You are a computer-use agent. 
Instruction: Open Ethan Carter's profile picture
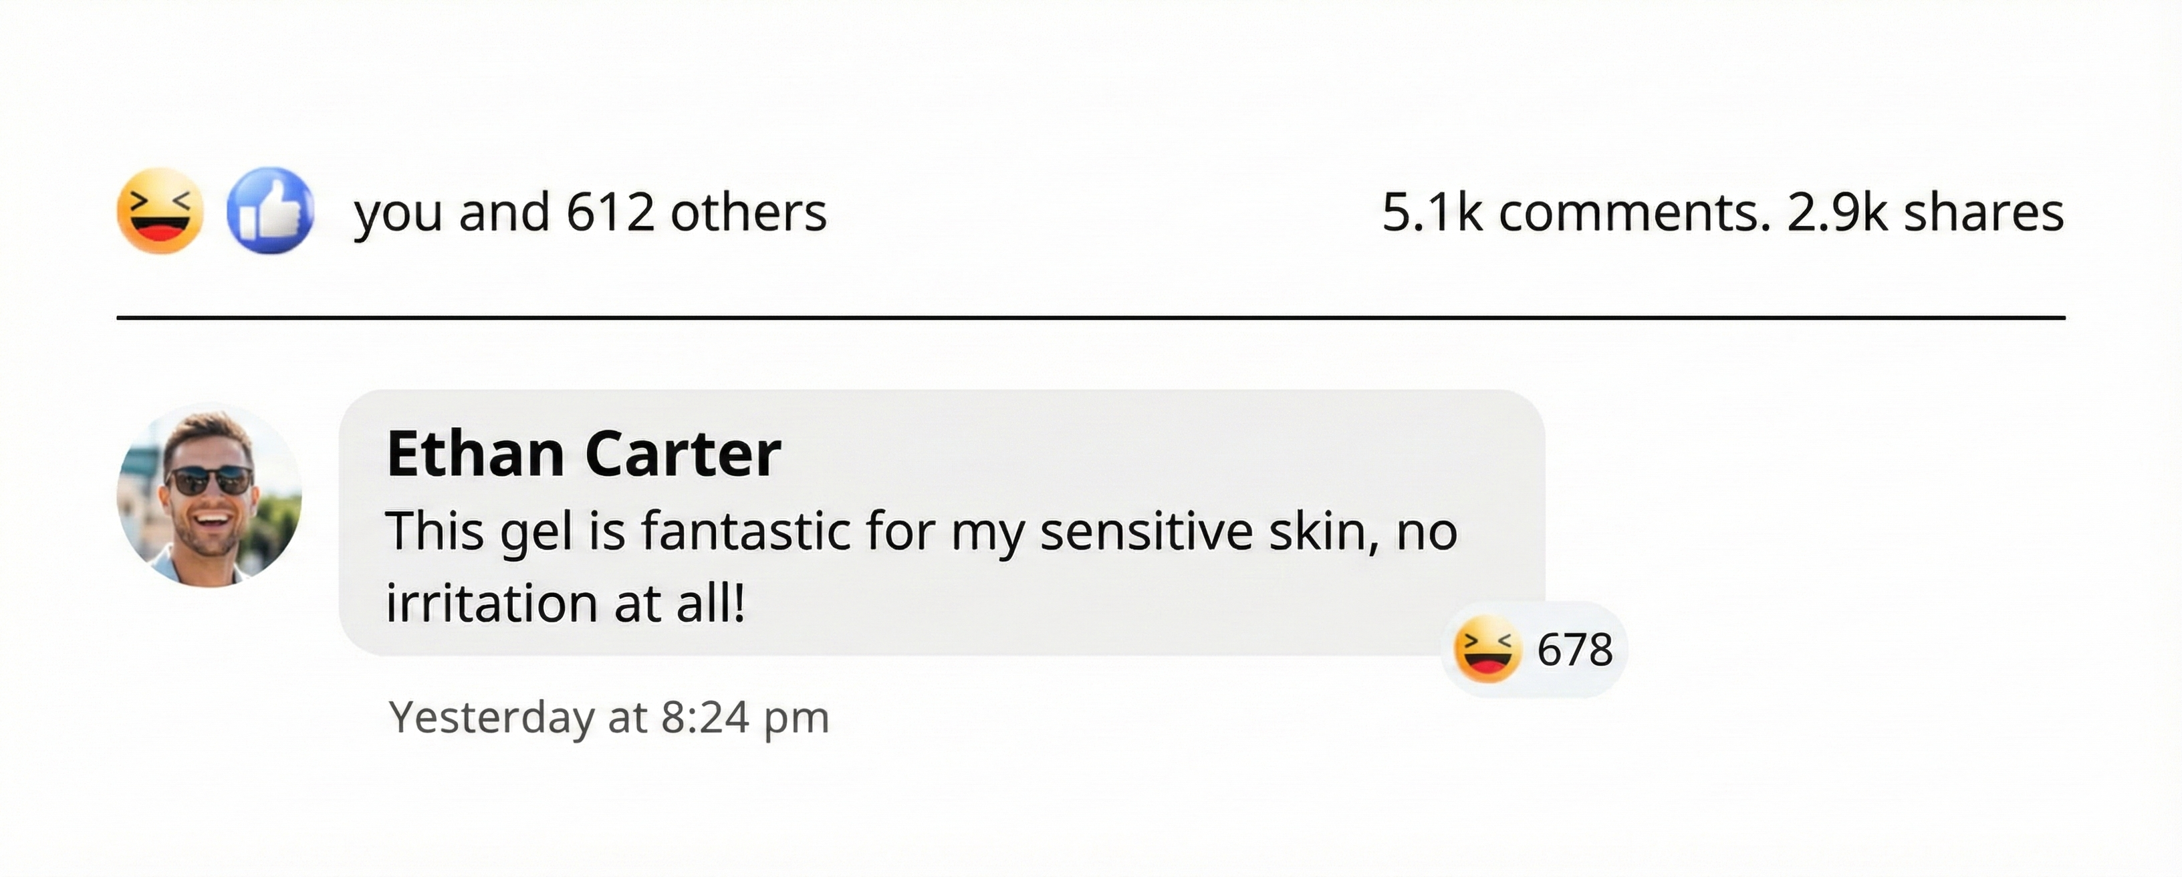[209, 495]
